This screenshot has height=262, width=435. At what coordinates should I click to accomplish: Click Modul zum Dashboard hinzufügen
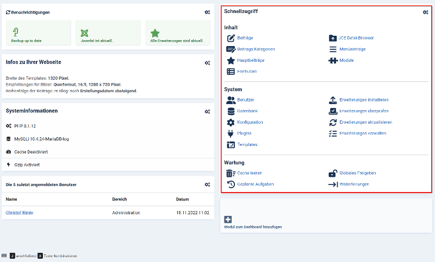(253, 227)
